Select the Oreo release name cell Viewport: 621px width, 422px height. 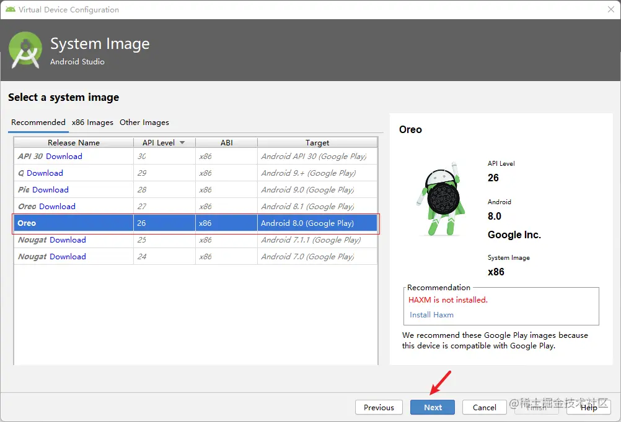click(74, 223)
